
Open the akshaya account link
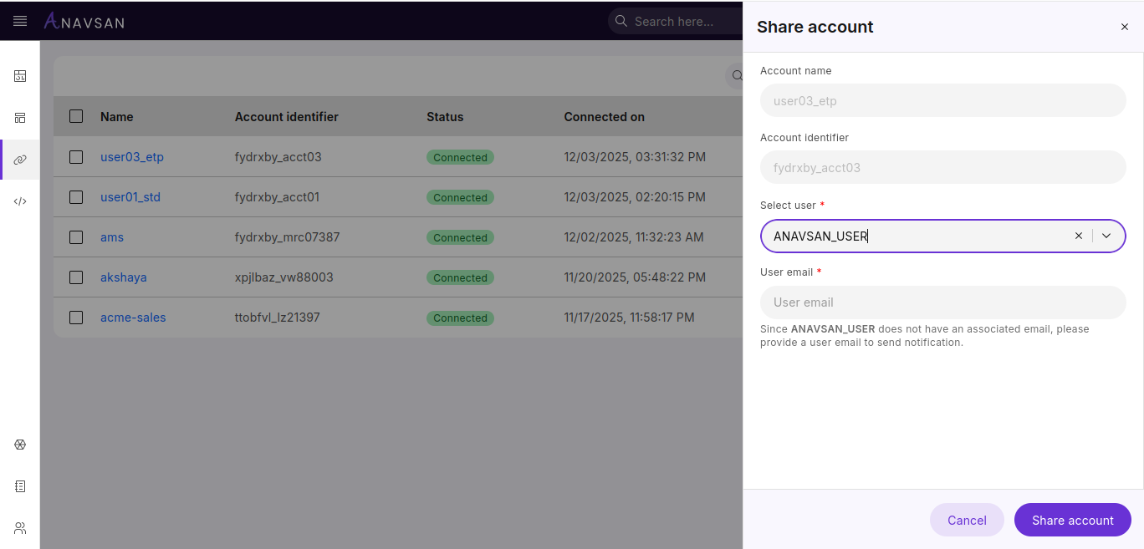124,277
